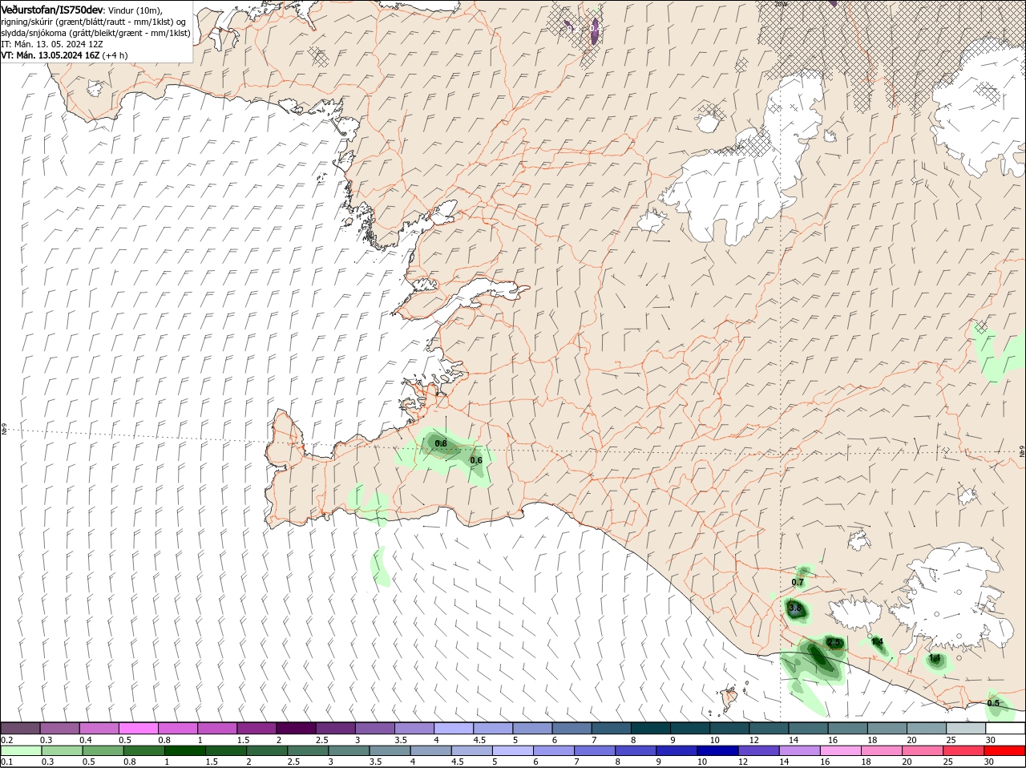Click the Veðurstofan/IS750dev title text
Screen dimensions: 1026x768
pos(52,9)
